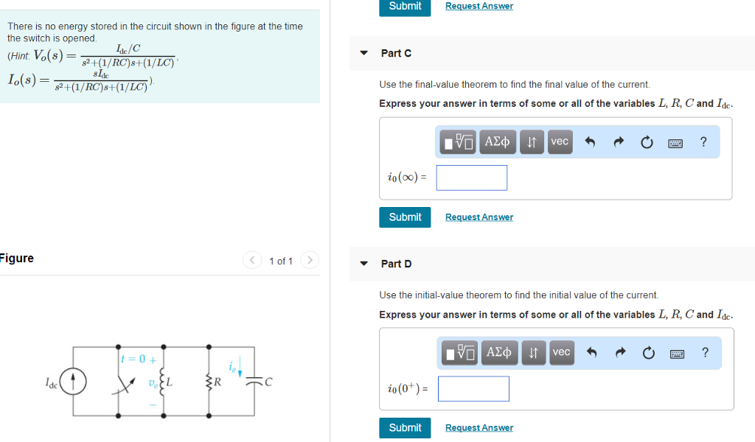This screenshot has height=442, width=755.
Task: Submit the Part D answer
Action: (x=404, y=428)
